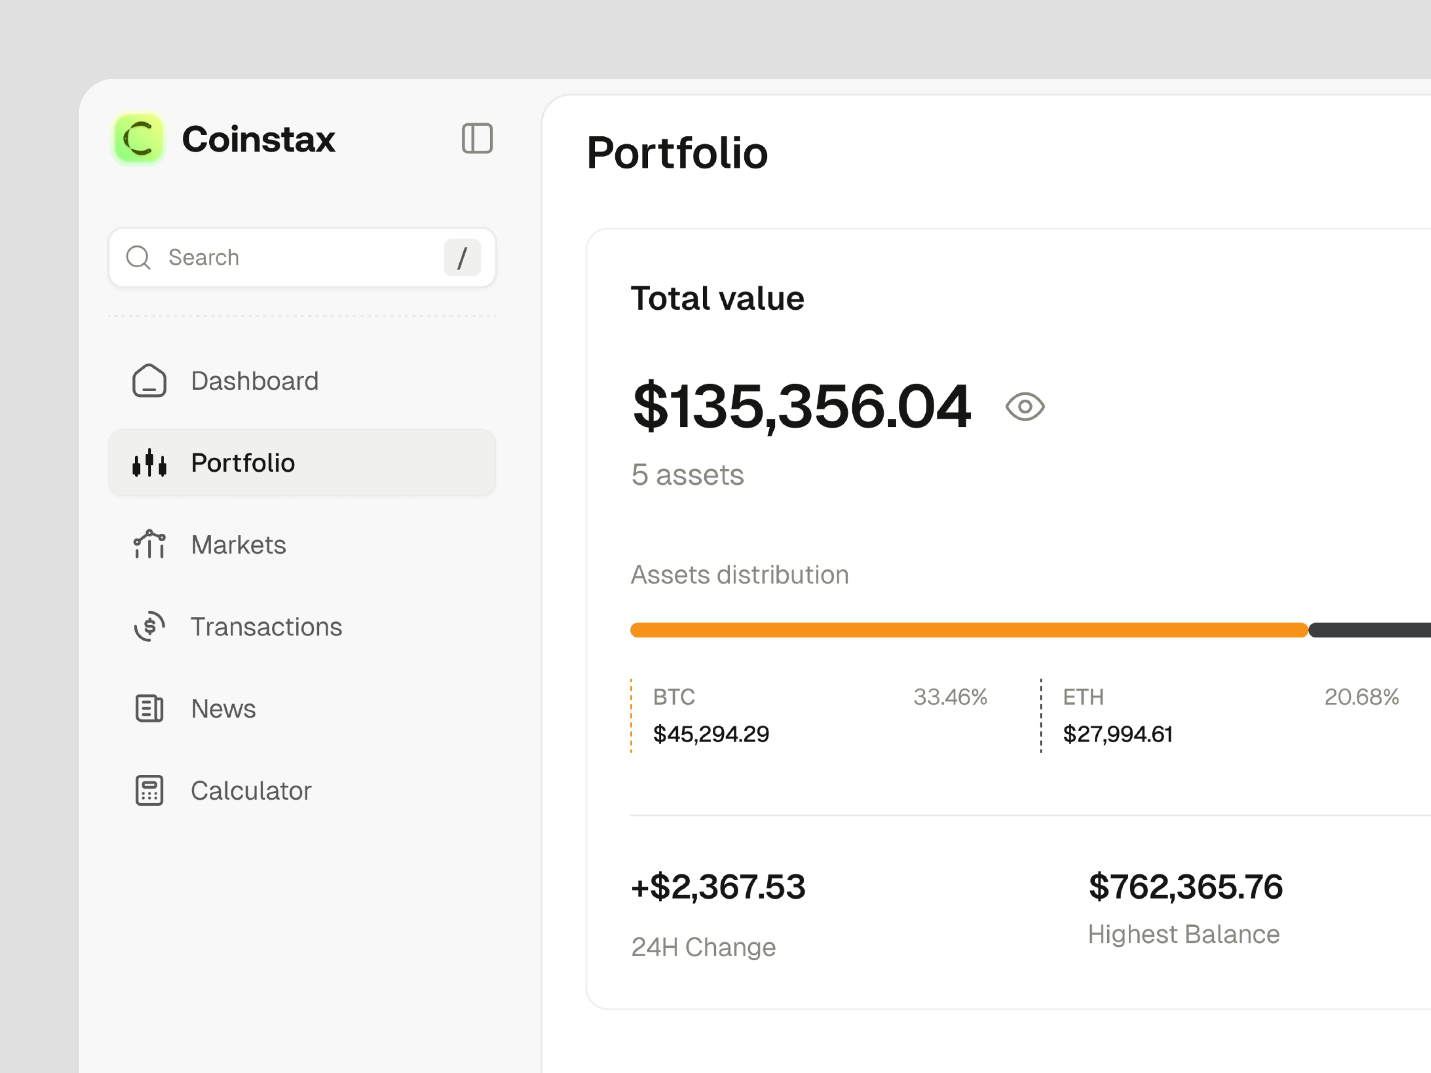Viewport: 1431px width, 1073px height.
Task: Click the Portfolio candlestick chart icon
Action: click(149, 462)
